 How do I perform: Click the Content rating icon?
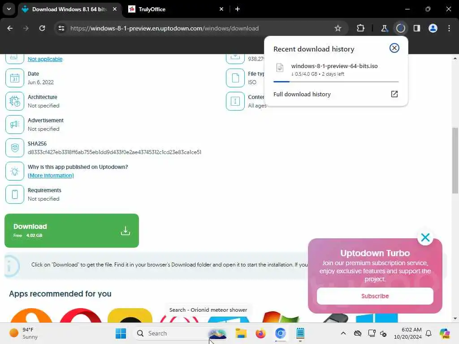tap(235, 101)
